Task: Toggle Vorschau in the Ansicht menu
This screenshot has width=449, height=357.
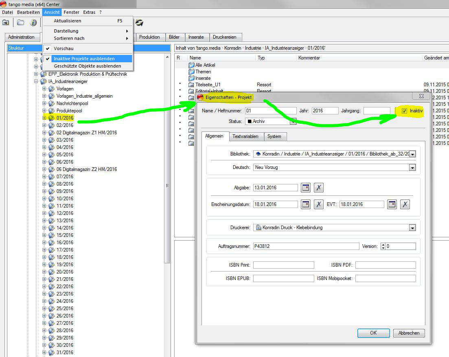Action: coord(64,48)
